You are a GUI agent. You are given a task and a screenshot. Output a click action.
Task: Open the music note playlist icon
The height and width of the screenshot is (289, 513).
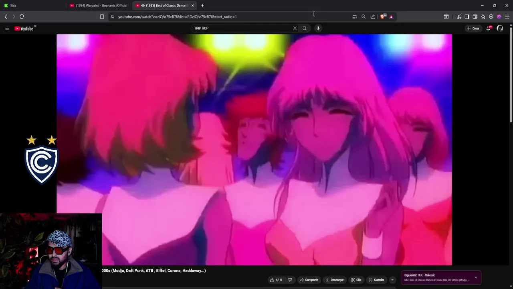click(459, 16)
